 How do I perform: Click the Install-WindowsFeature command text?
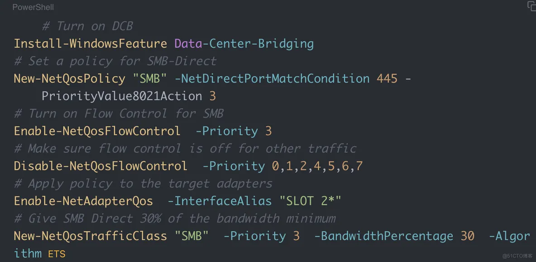91,44
